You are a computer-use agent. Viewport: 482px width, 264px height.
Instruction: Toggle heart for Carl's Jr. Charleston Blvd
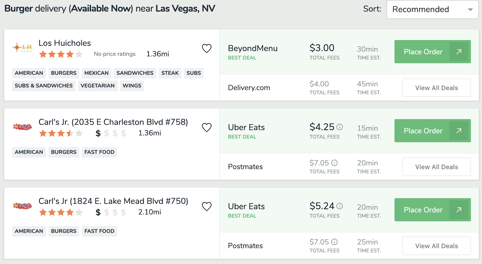coord(207,127)
